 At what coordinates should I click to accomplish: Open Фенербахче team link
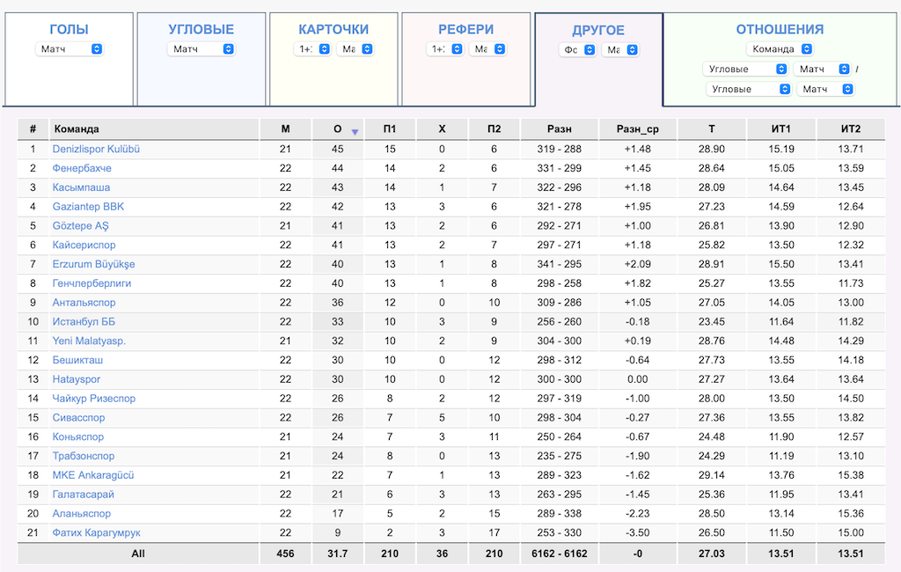(82, 168)
